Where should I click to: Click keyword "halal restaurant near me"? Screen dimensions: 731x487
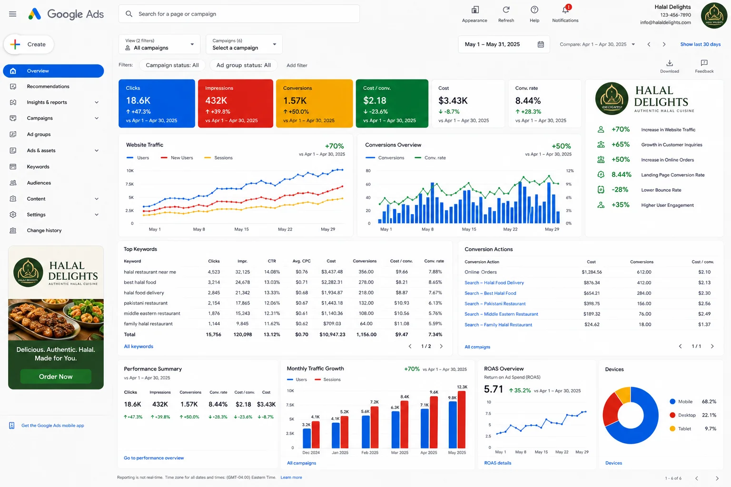(x=150, y=272)
